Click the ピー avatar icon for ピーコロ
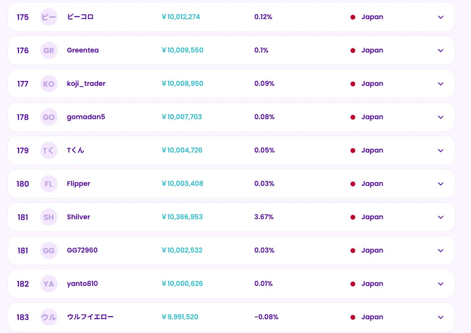471x333 pixels. (49, 17)
